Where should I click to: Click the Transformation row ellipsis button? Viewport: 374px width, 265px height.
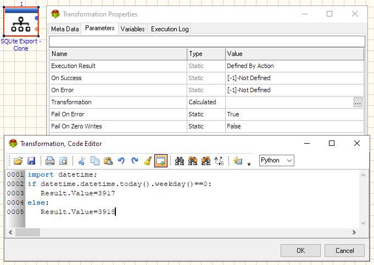point(358,102)
